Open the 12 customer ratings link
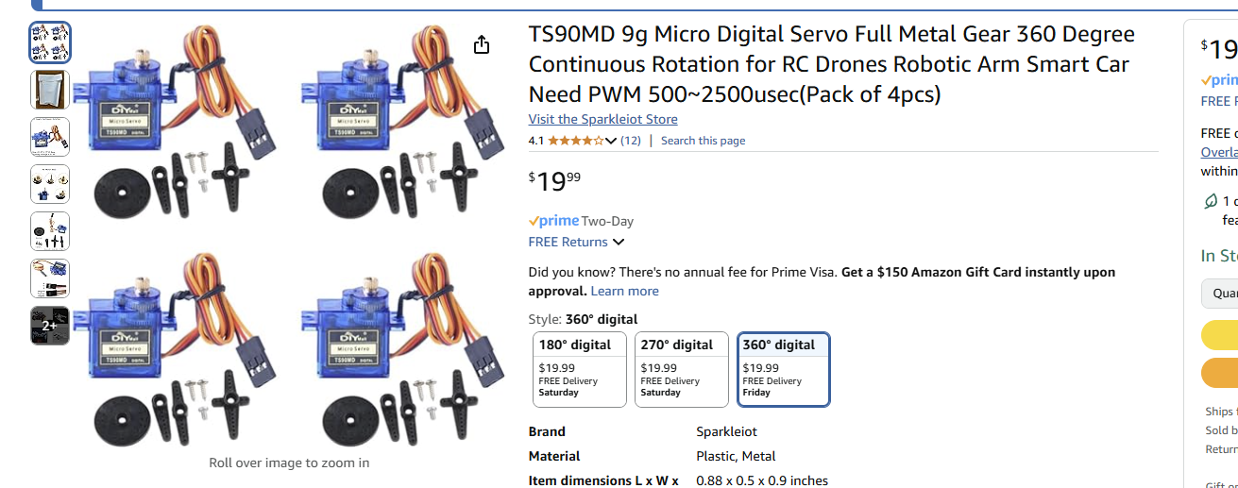This screenshot has width=1238, height=488. [x=630, y=141]
